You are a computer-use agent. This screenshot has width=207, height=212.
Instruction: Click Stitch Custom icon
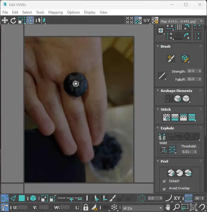tap(192, 117)
